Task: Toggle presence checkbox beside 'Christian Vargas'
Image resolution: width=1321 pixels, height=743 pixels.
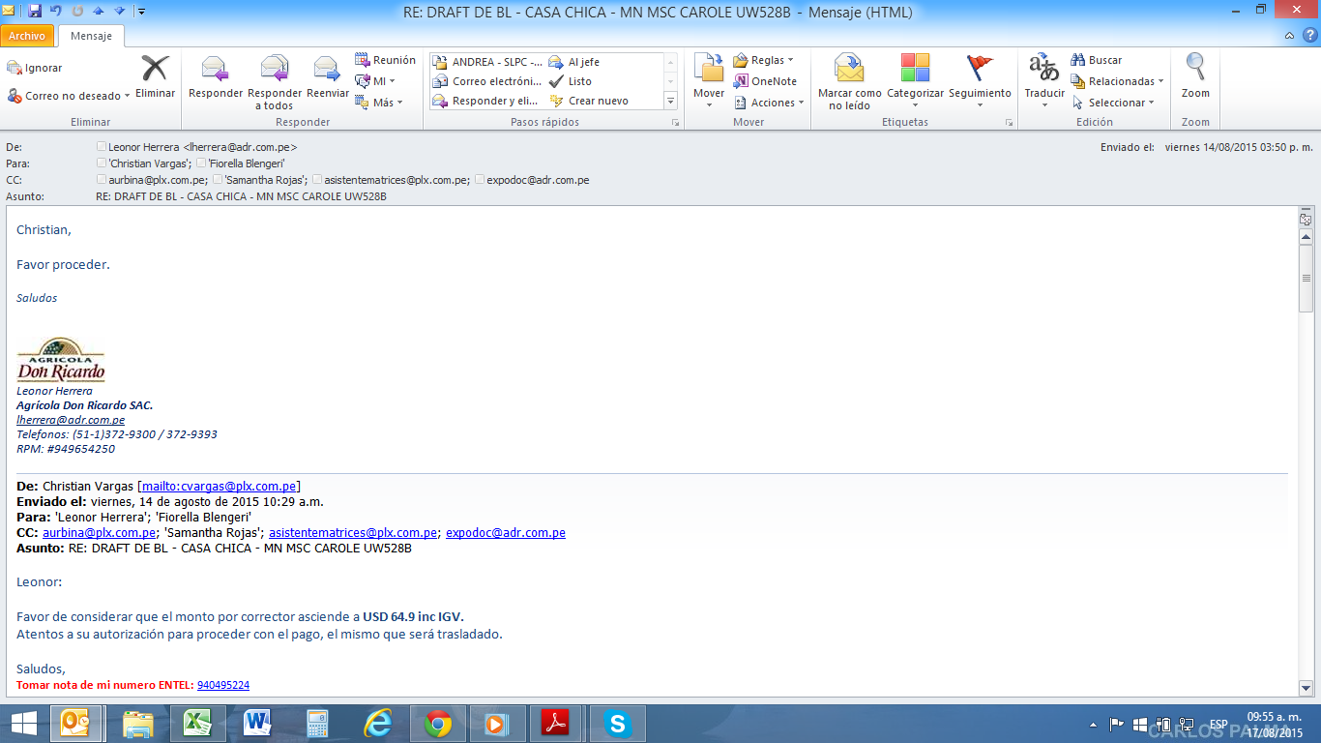Action: coord(102,163)
